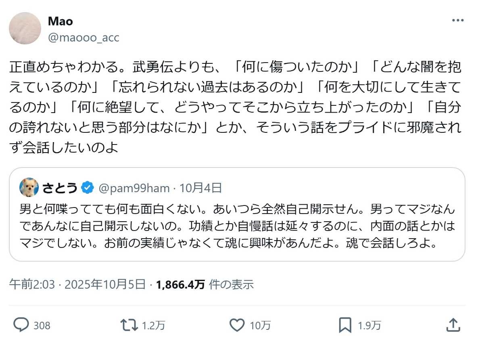Click the 10万 likes count
This screenshot has width=484, height=350.
tap(261, 325)
